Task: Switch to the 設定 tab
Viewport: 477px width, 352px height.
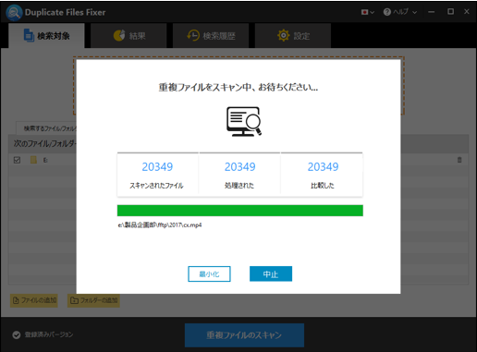Action: (293, 36)
